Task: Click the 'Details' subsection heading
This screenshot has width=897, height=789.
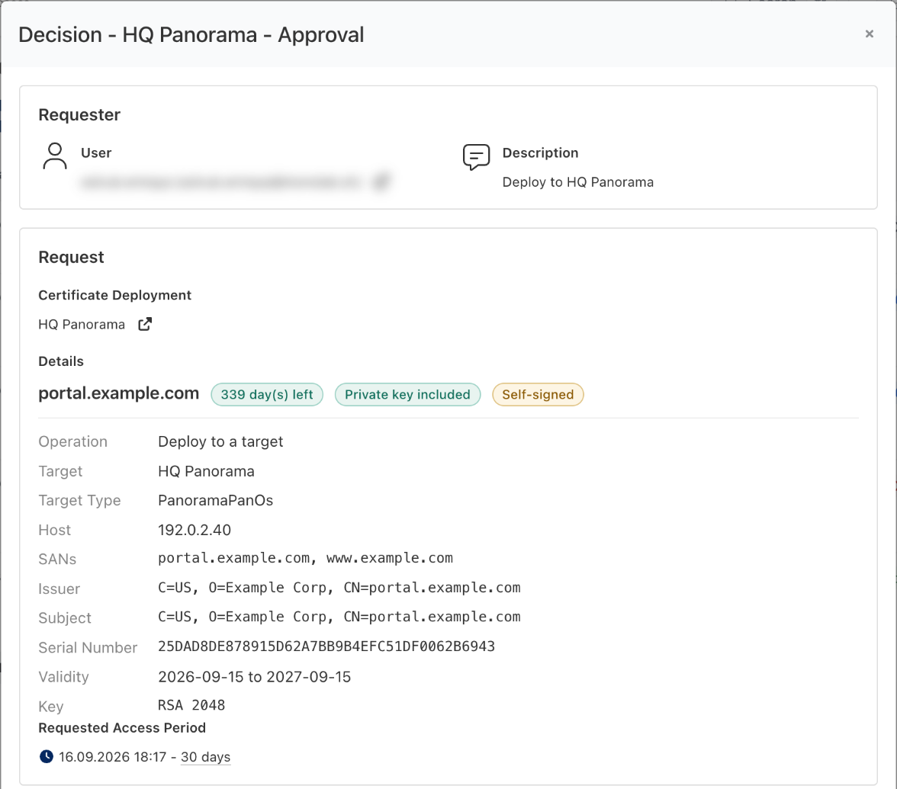Action: (61, 361)
